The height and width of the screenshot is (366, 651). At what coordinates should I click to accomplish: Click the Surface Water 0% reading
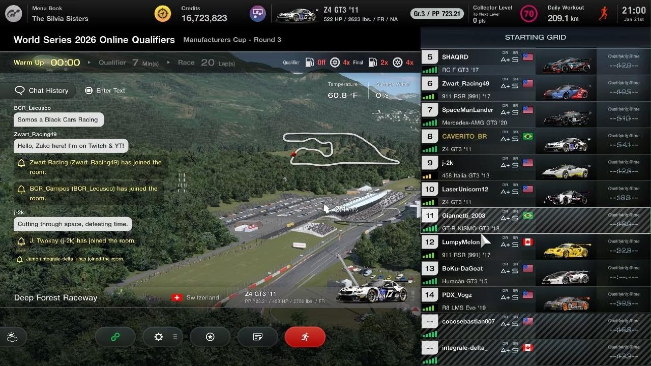coord(392,91)
